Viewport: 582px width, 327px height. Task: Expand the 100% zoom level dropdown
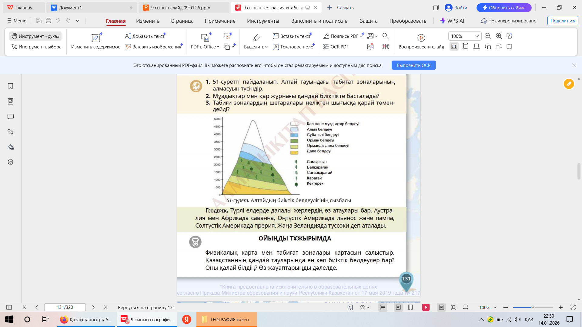click(477, 36)
